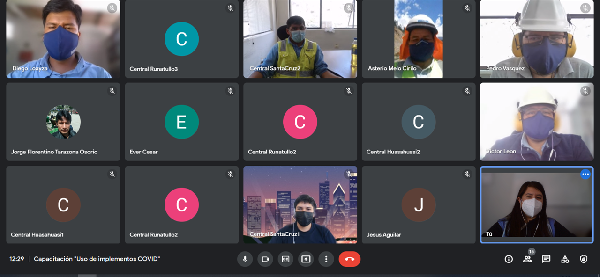Image resolution: width=600 pixels, height=277 pixels.
Task: Open the more options three-dot menu
Action: [326, 259]
